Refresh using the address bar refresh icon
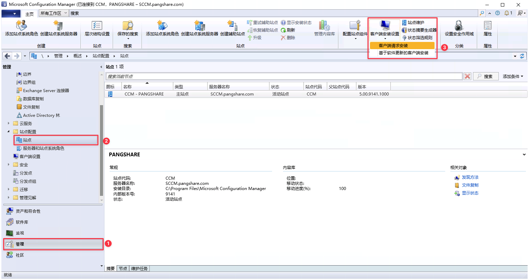The height and width of the screenshot is (279, 529). pyautogui.click(x=522, y=56)
